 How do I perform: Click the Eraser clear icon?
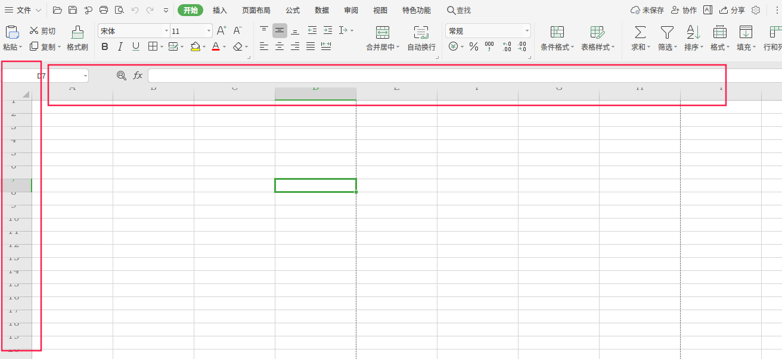click(238, 46)
